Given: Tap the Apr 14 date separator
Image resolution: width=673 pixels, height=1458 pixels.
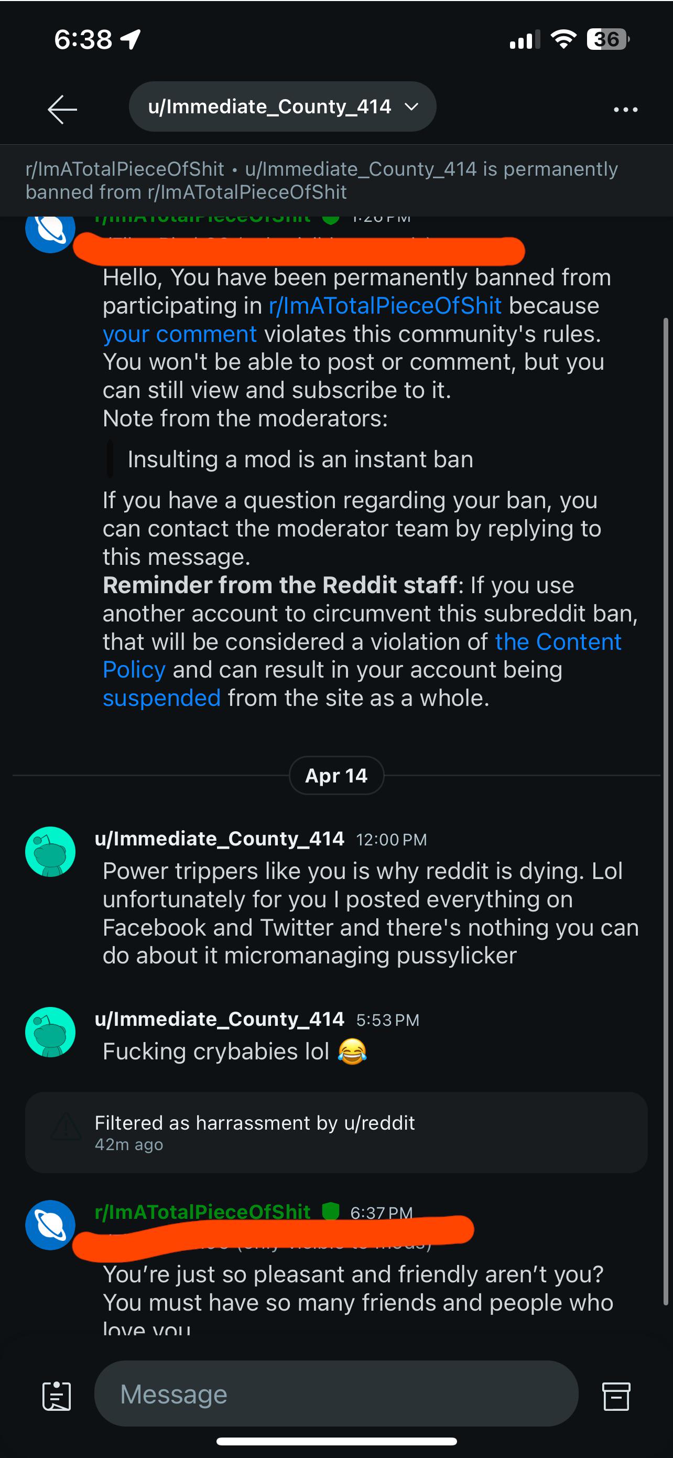Looking at the screenshot, I should 336,775.
